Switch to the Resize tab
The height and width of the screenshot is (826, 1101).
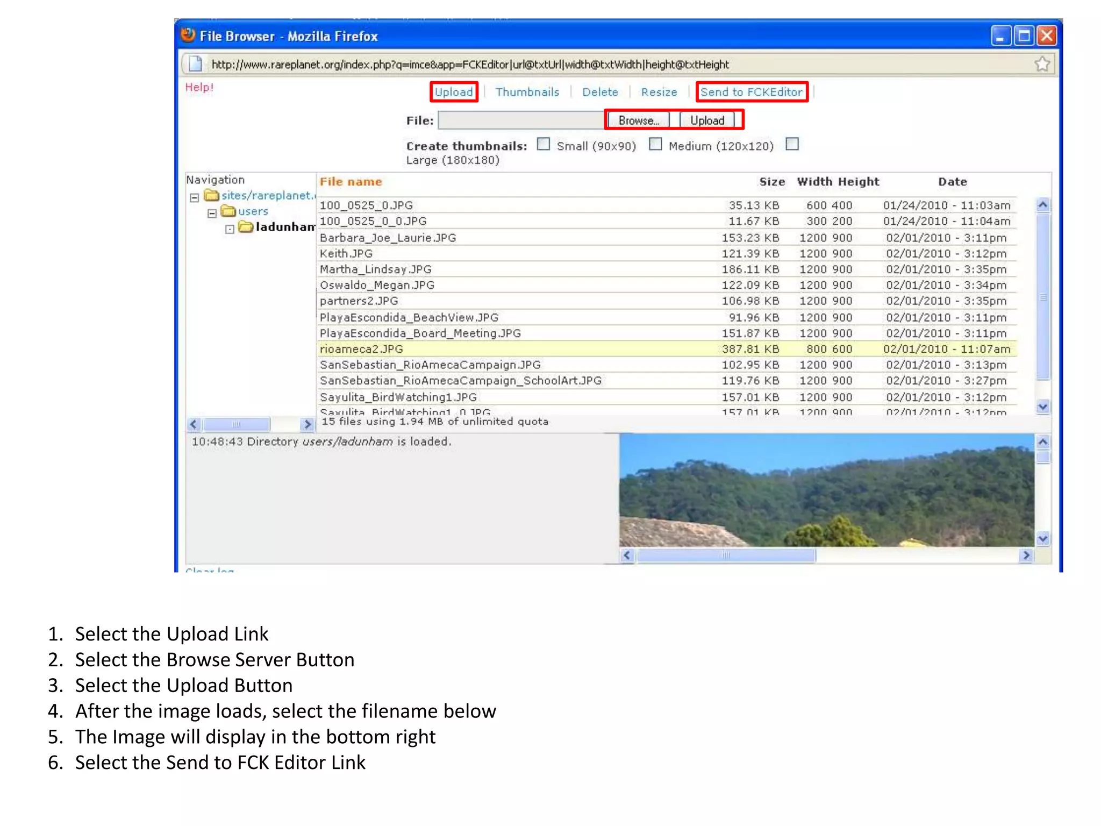click(x=659, y=92)
